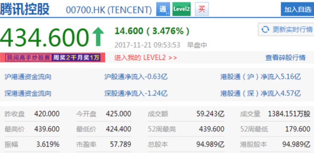The image size is (314, 153).
Task: Click the 振幅 value 3.619%
Action: click(x=48, y=144)
